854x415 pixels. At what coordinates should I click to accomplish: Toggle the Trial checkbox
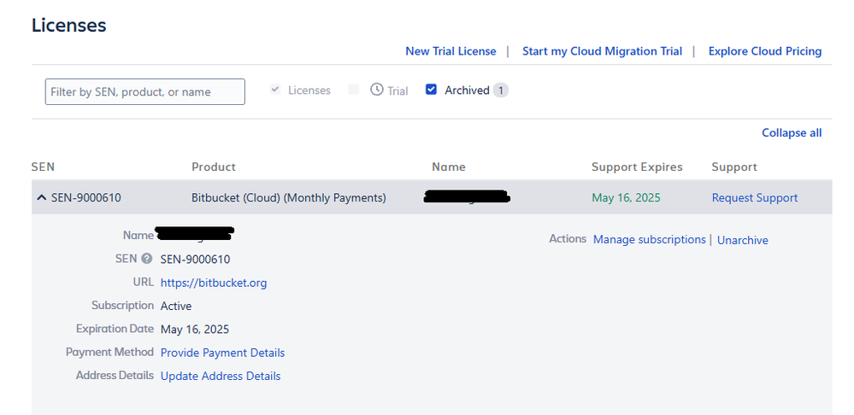point(353,90)
